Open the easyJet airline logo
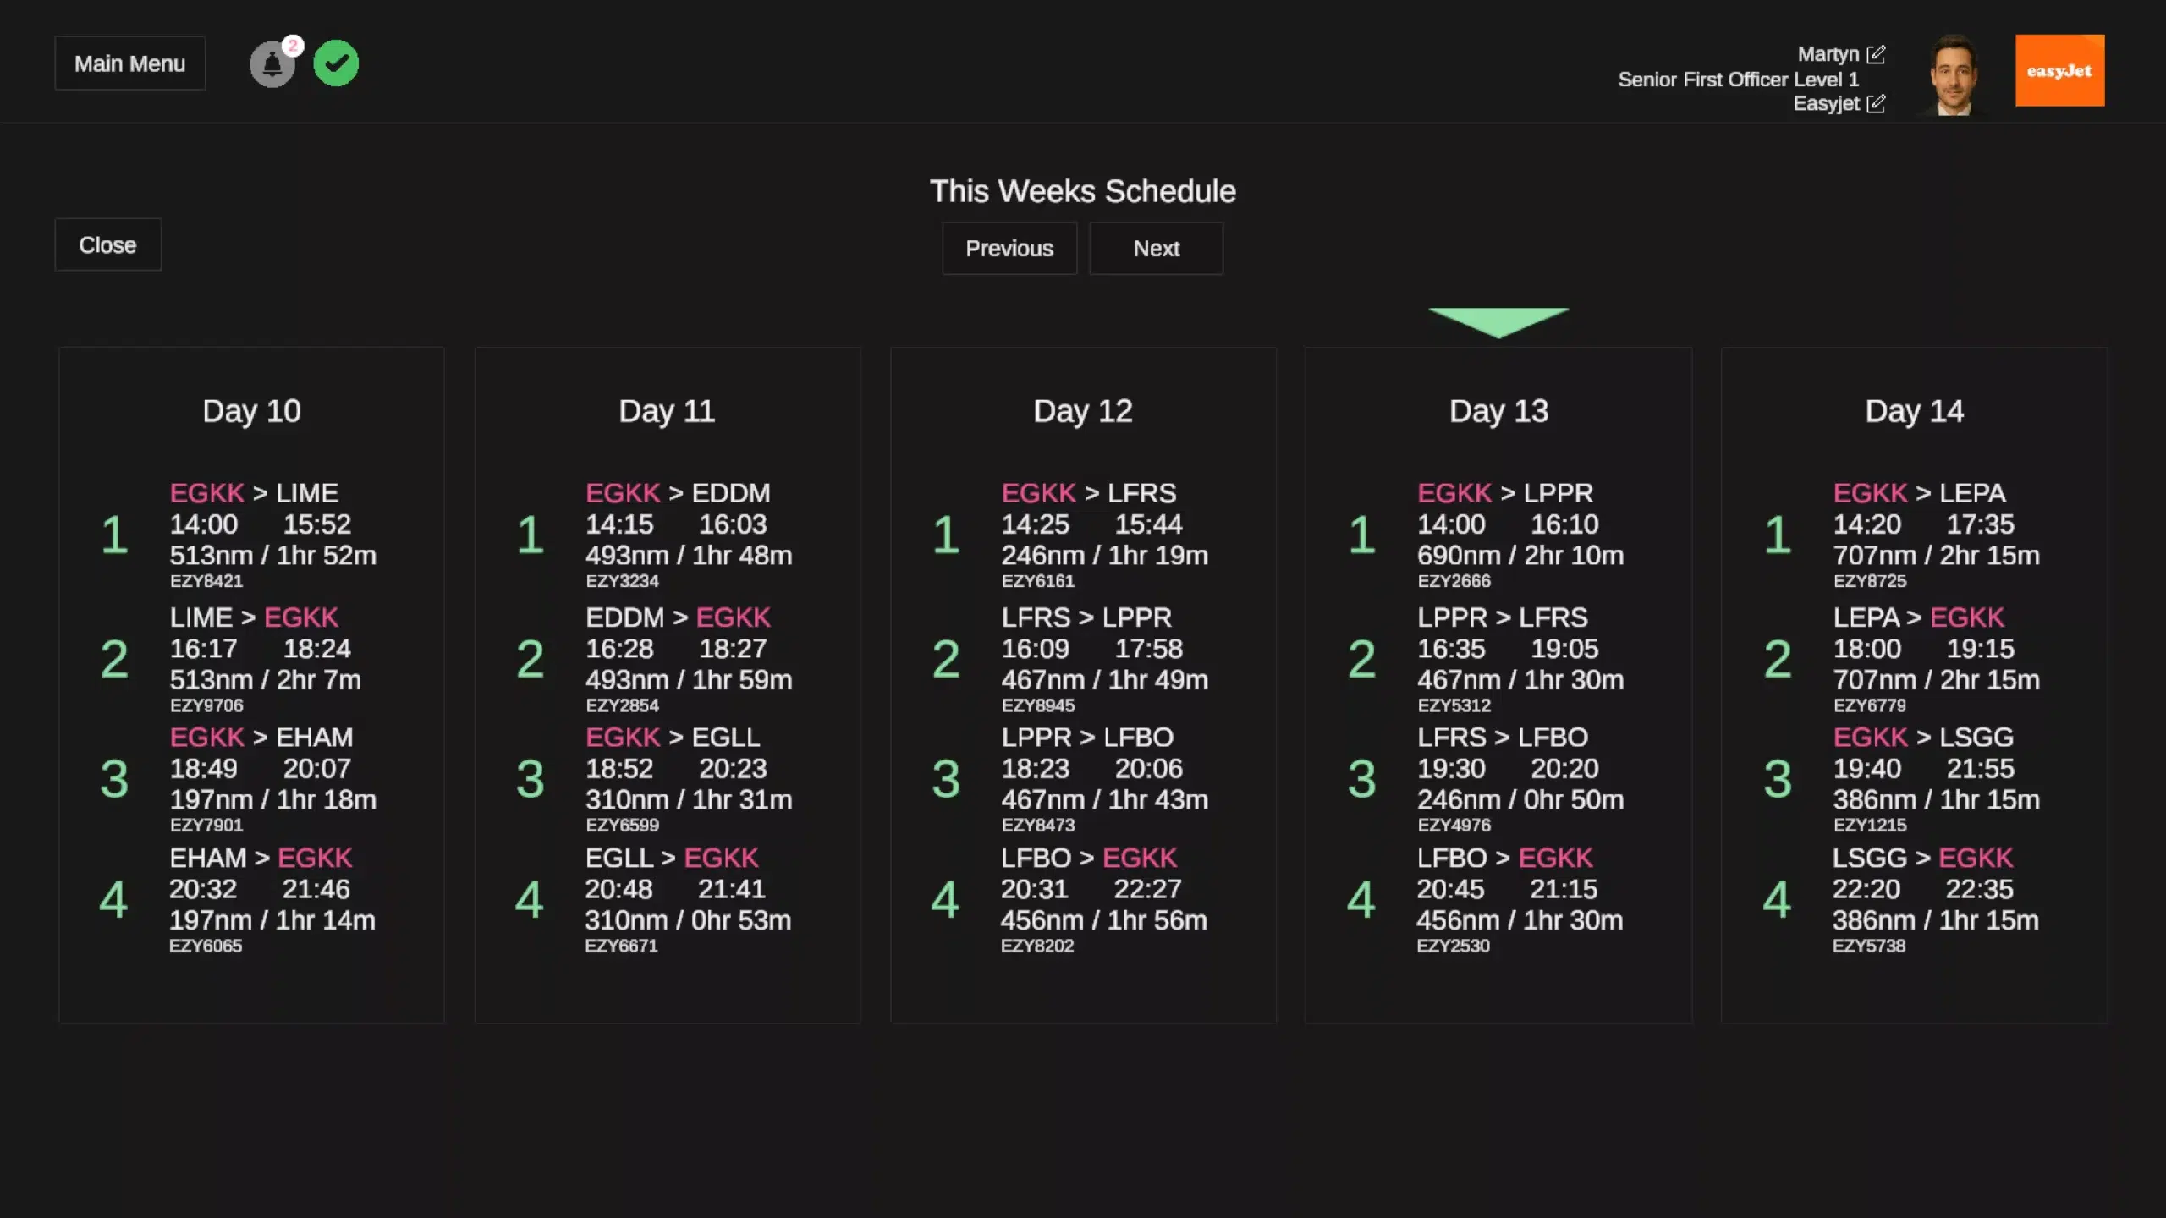The height and width of the screenshot is (1218, 2166). (x=2059, y=70)
